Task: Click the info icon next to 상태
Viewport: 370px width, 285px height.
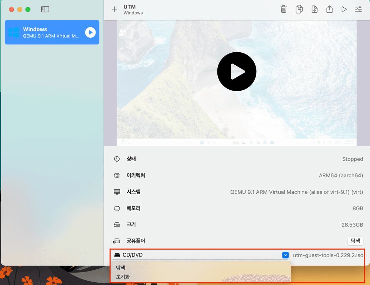Action: [117, 159]
